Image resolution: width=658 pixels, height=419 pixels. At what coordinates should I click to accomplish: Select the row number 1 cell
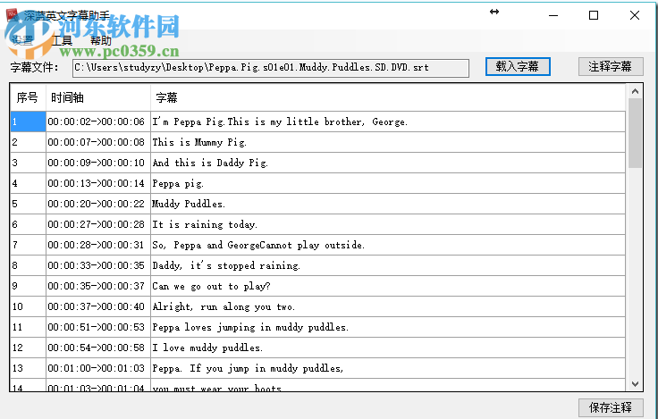point(28,122)
